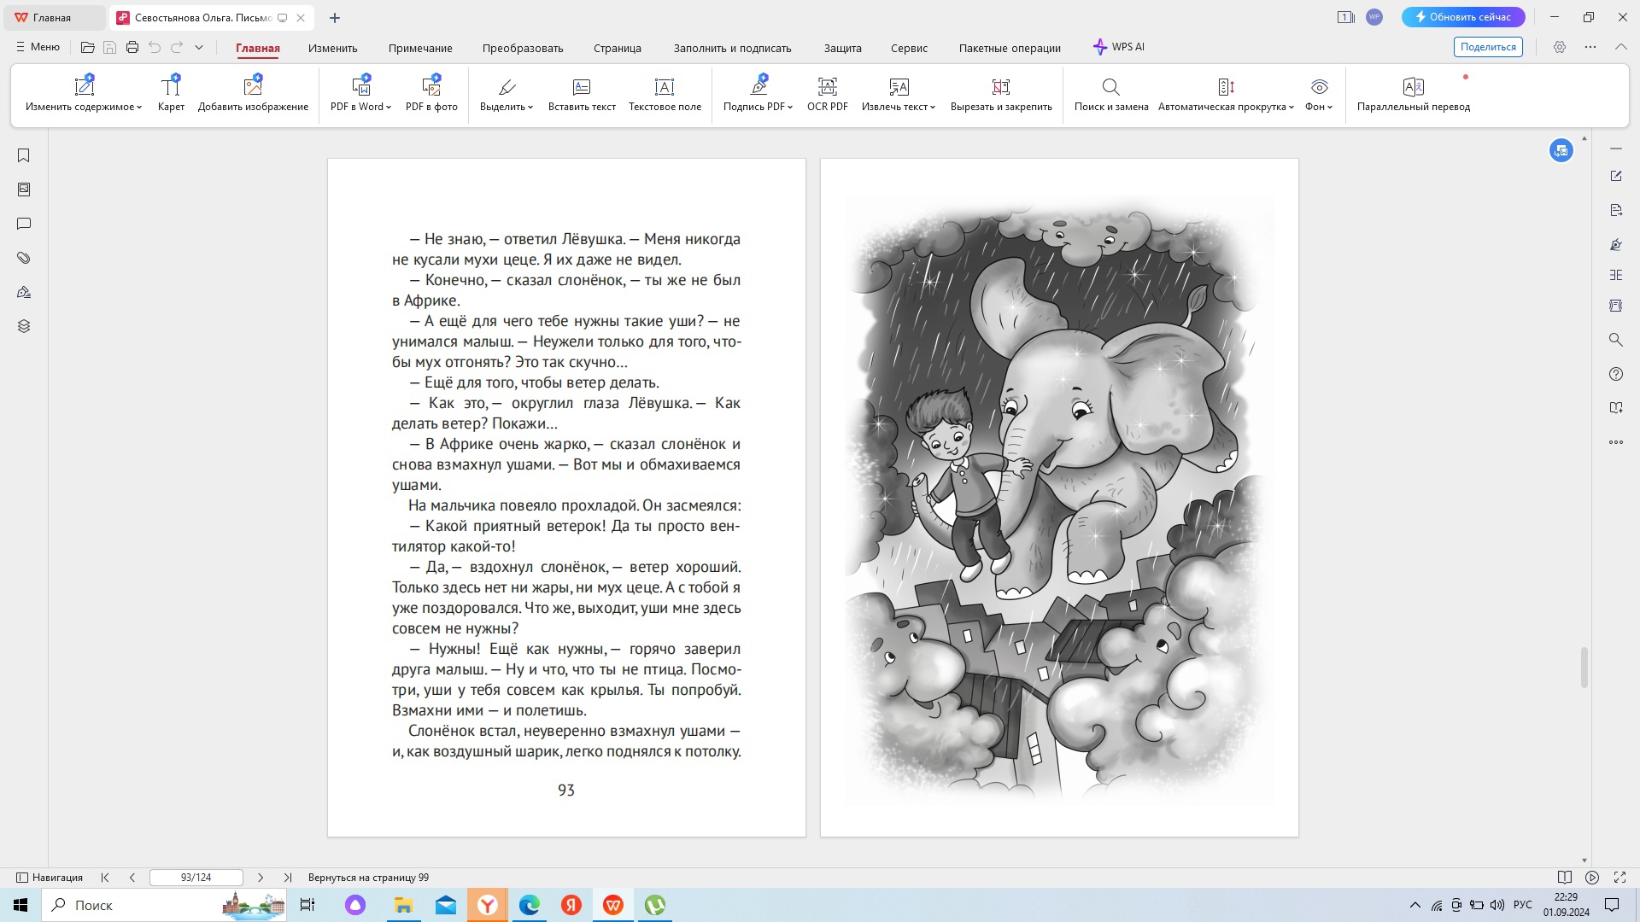
Task: Open the Fill and sign tab
Action: coord(732,48)
